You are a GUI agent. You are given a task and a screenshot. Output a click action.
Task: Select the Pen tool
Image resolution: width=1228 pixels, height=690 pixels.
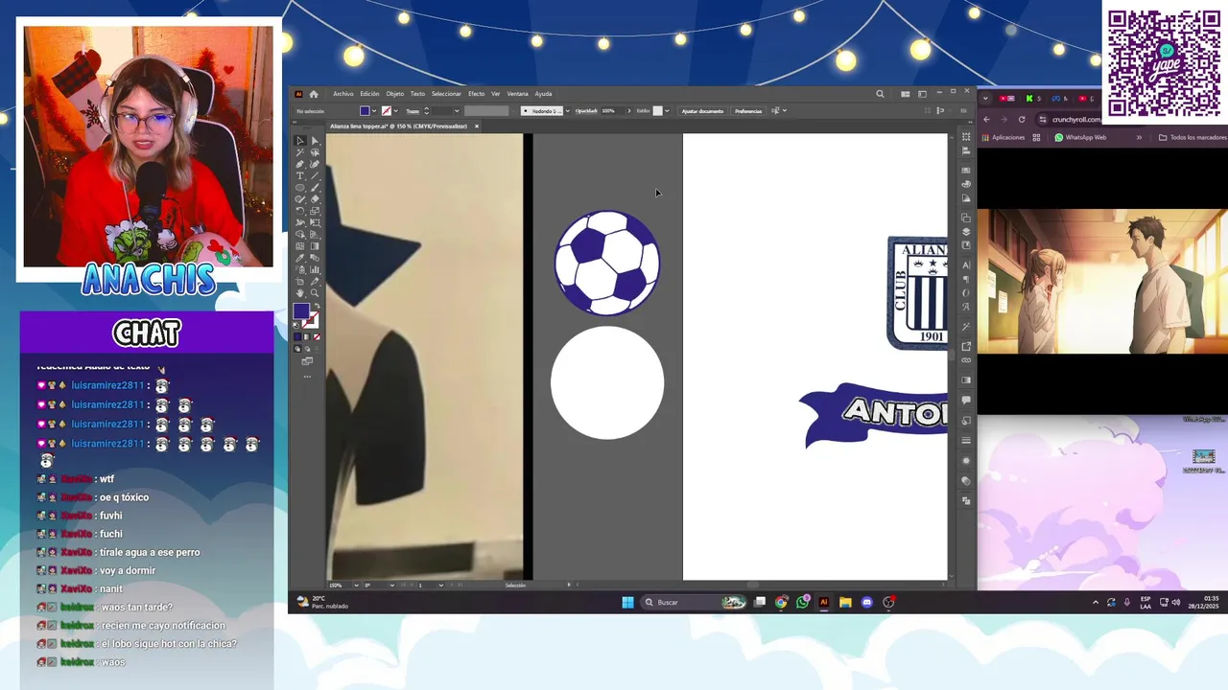pos(300,164)
